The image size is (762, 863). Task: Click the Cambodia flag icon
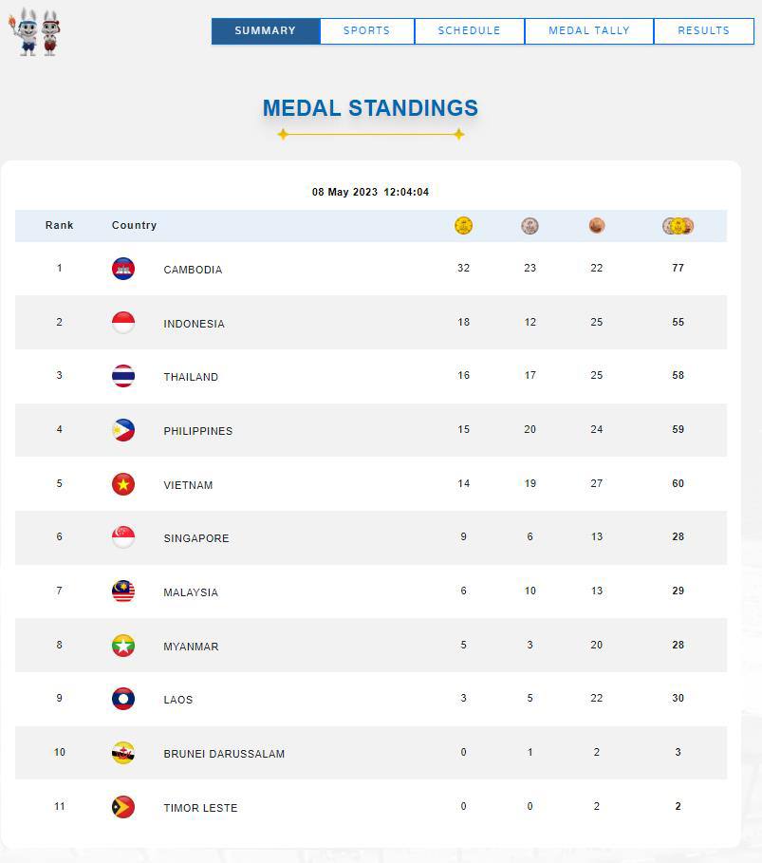pyautogui.click(x=123, y=269)
